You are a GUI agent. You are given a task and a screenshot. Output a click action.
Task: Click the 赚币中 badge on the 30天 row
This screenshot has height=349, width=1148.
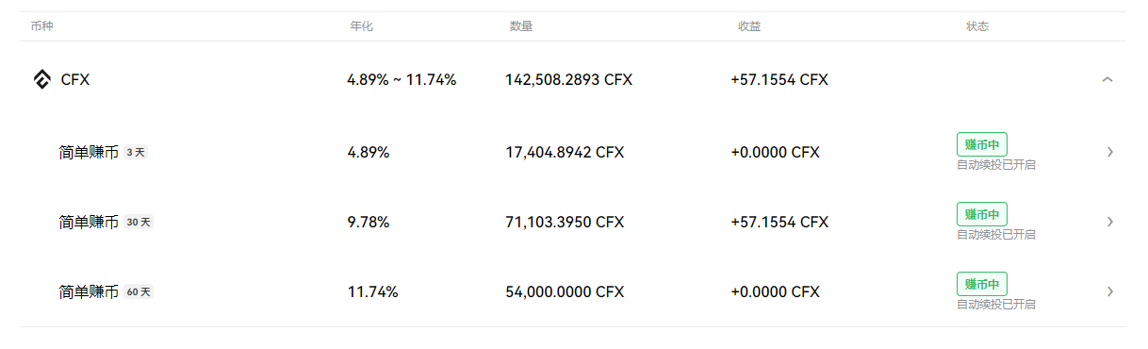click(x=982, y=213)
